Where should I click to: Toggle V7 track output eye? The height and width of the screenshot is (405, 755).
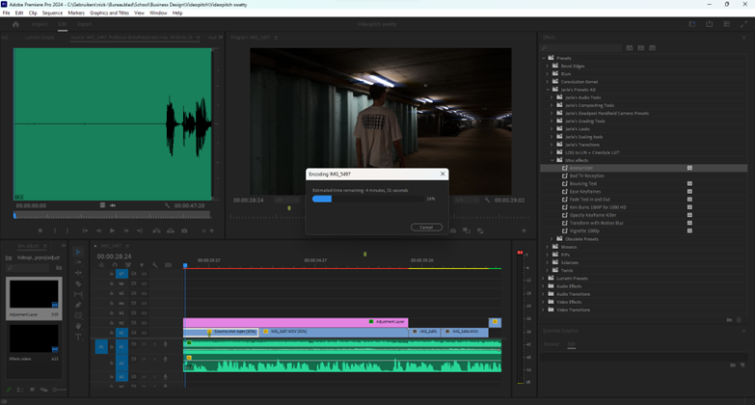coord(144,274)
